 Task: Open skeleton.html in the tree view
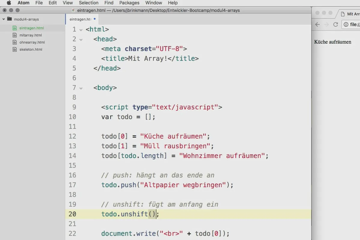pyautogui.click(x=31, y=49)
